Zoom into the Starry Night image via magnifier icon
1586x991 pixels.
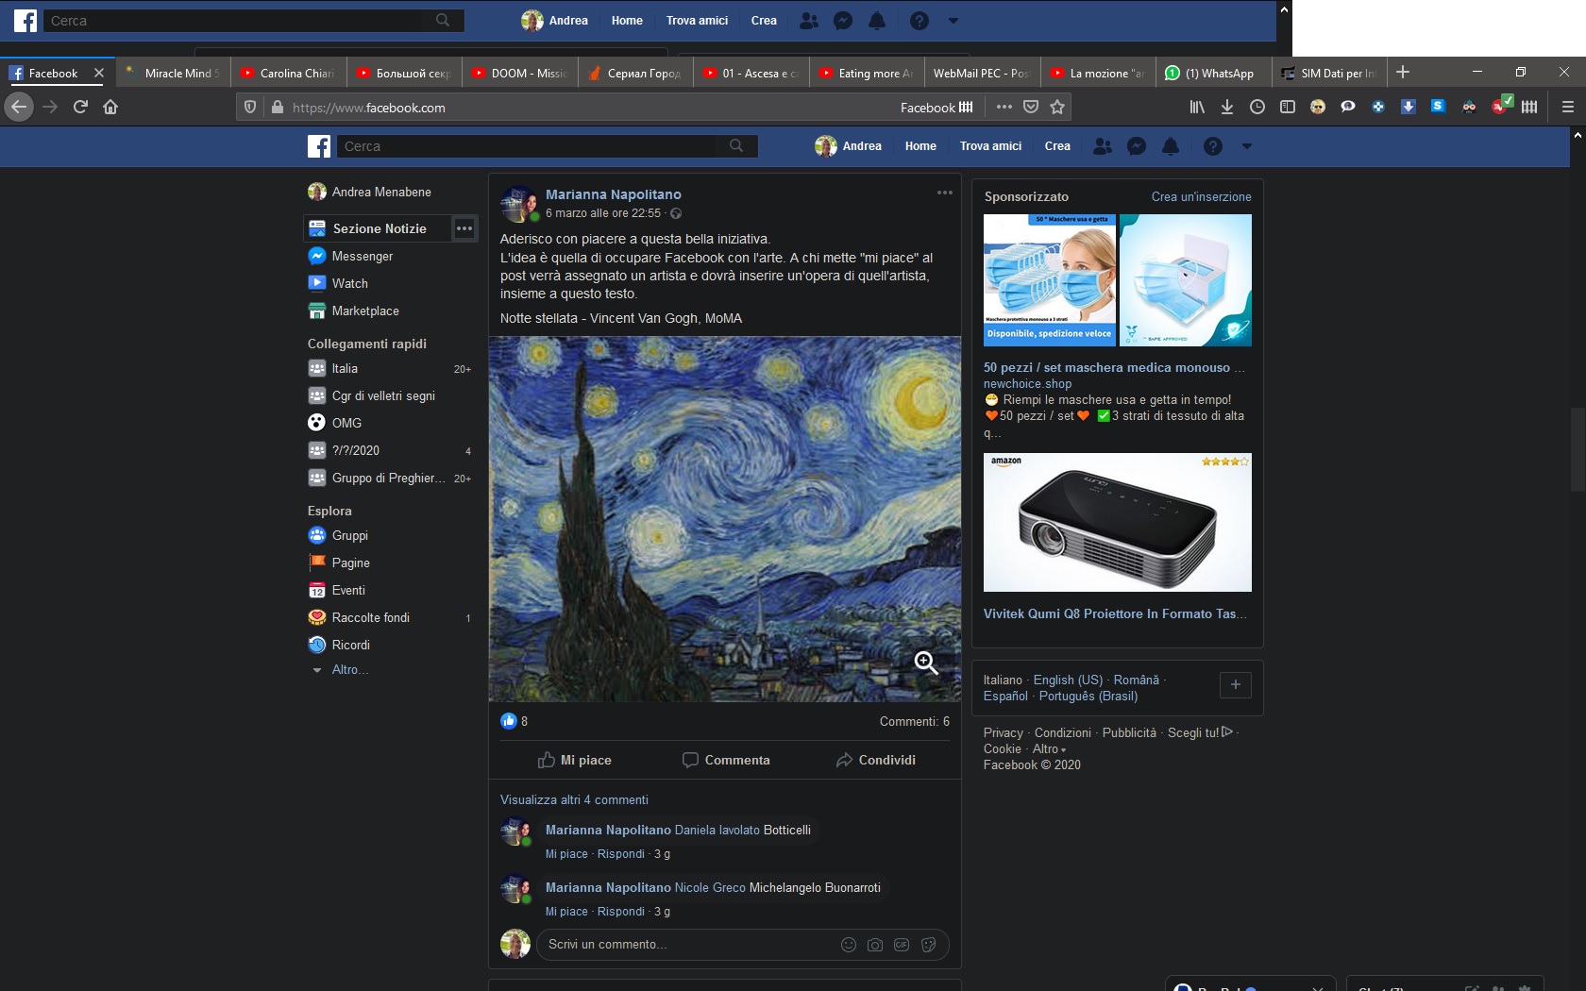point(926,663)
